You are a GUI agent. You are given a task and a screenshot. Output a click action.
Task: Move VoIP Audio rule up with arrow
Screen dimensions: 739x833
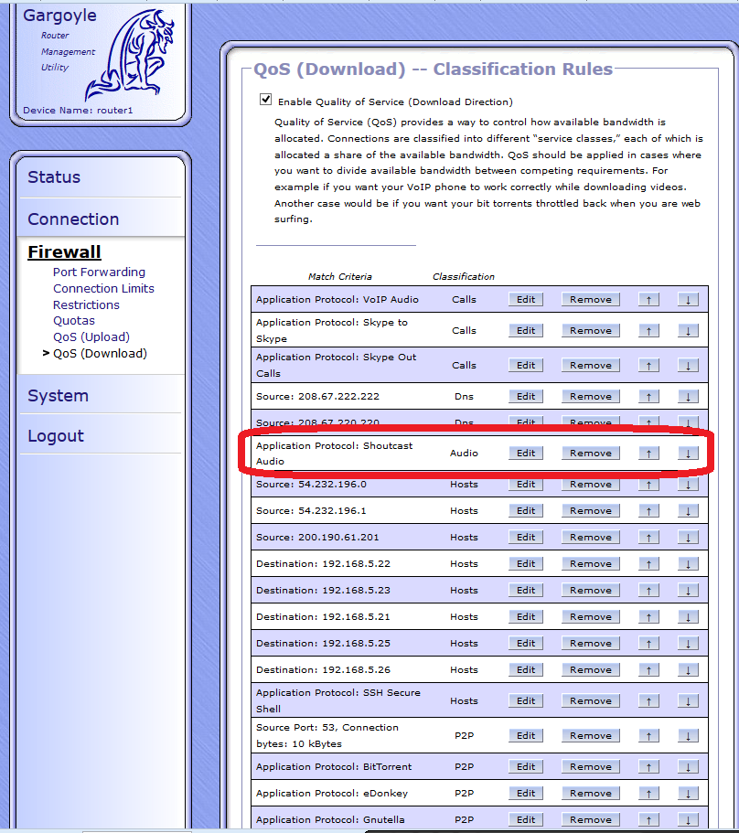tap(648, 300)
